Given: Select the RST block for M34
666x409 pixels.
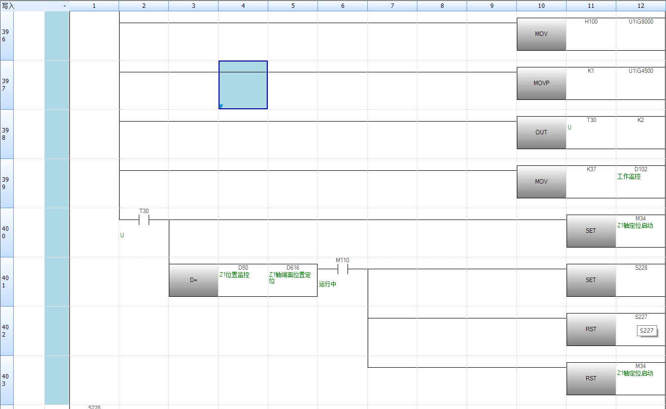Looking at the screenshot, I should (x=591, y=378).
